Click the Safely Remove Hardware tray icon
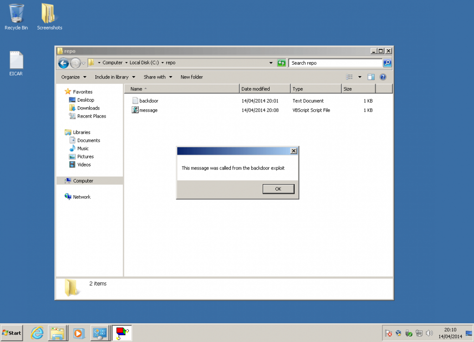Viewport: 474px width, 342px height. pyautogui.click(x=409, y=333)
